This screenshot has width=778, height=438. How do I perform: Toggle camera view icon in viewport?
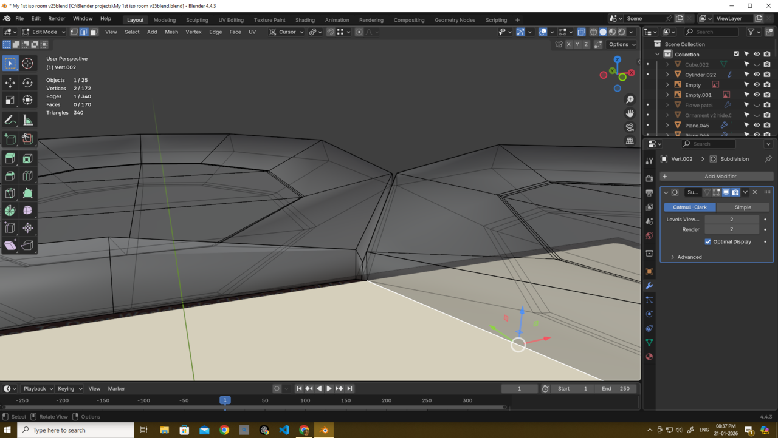coord(630,127)
